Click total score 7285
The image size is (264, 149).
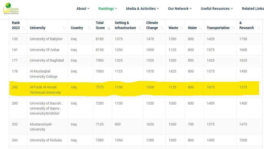[100, 103]
